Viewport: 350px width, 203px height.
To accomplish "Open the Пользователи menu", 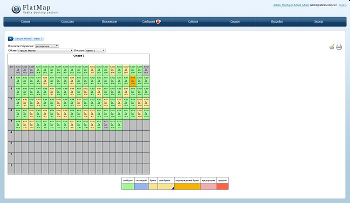I will coord(109,22).
